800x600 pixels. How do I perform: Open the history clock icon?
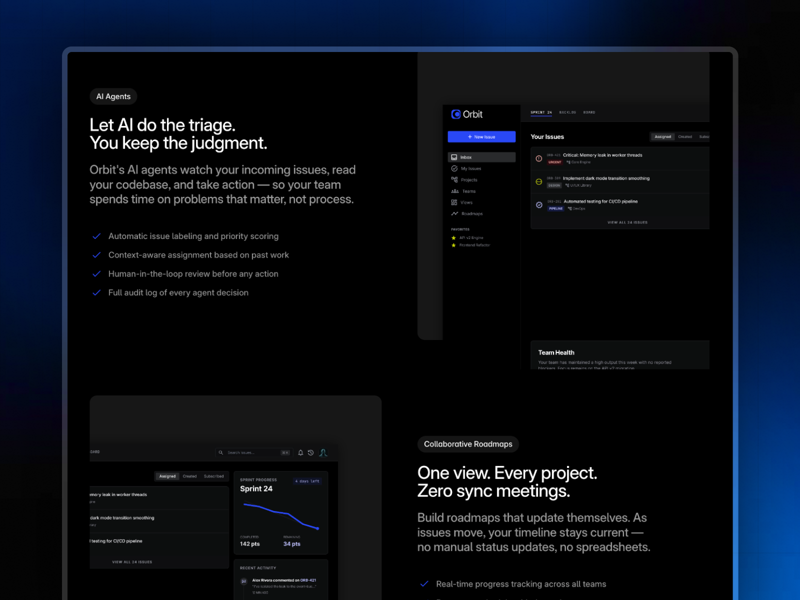(x=310, y=452)
